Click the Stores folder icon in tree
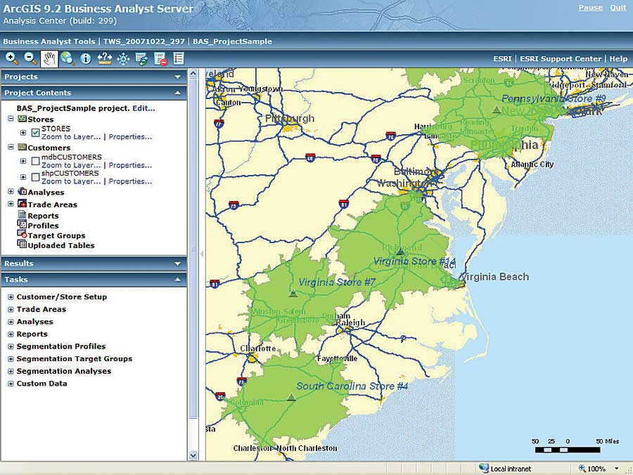 tap(23, 119)
